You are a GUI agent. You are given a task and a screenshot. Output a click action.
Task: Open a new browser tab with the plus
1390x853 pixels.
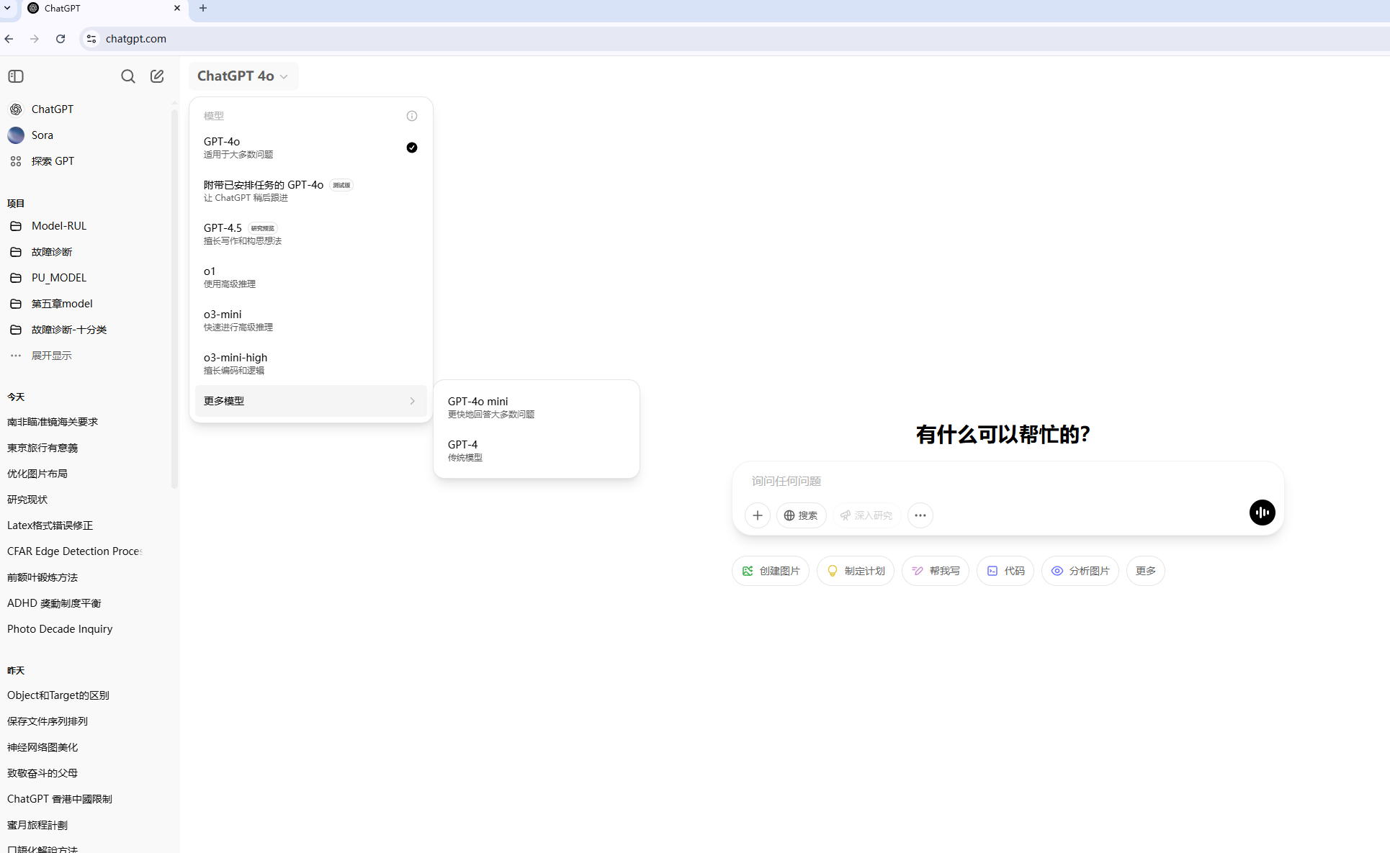click(x=203, y=8)
